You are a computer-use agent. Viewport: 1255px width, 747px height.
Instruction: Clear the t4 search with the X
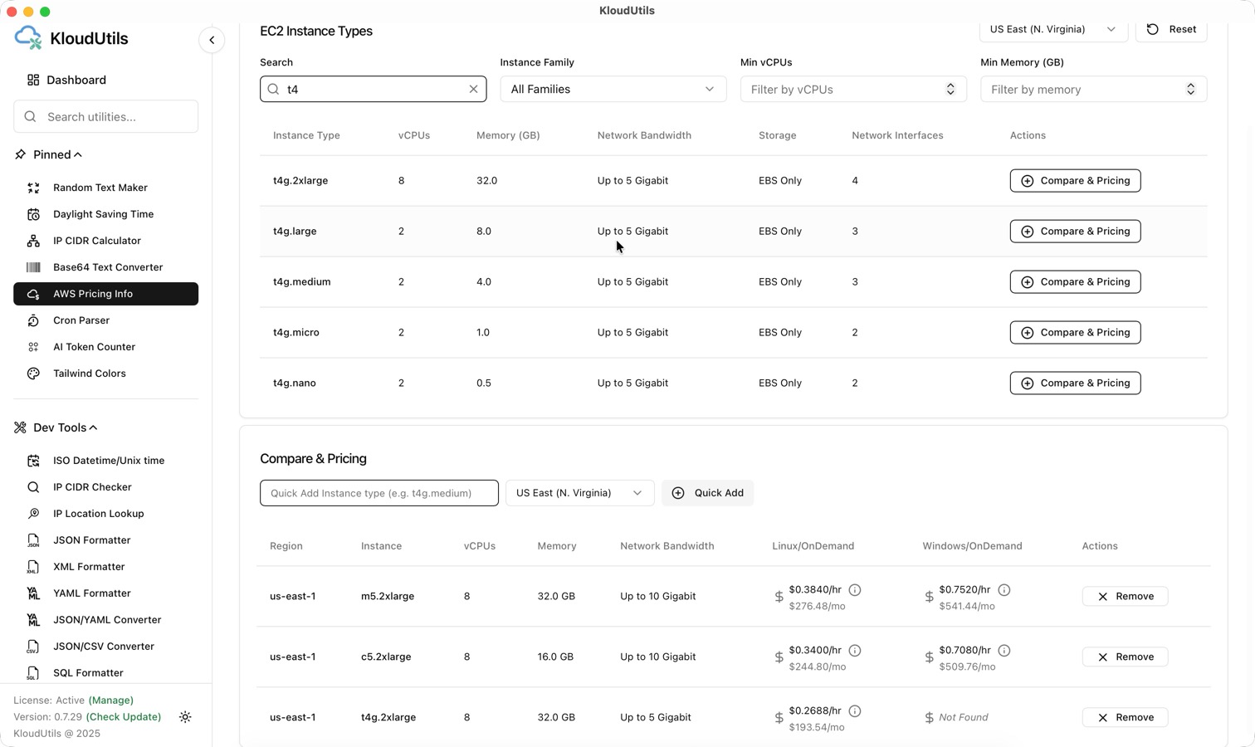click(x=473, y=89)
